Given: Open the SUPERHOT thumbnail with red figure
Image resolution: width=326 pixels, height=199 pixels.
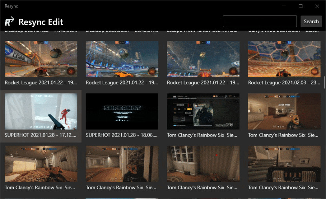Looking at the screenshot, I should coord(41,111).
